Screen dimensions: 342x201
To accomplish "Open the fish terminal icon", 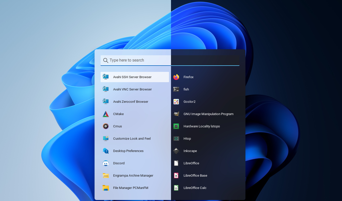I will (176, 89).
